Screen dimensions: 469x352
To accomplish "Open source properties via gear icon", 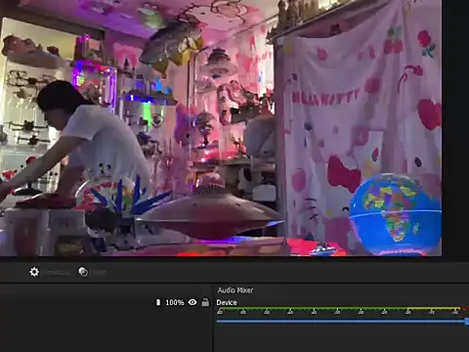I will [34, 272].
